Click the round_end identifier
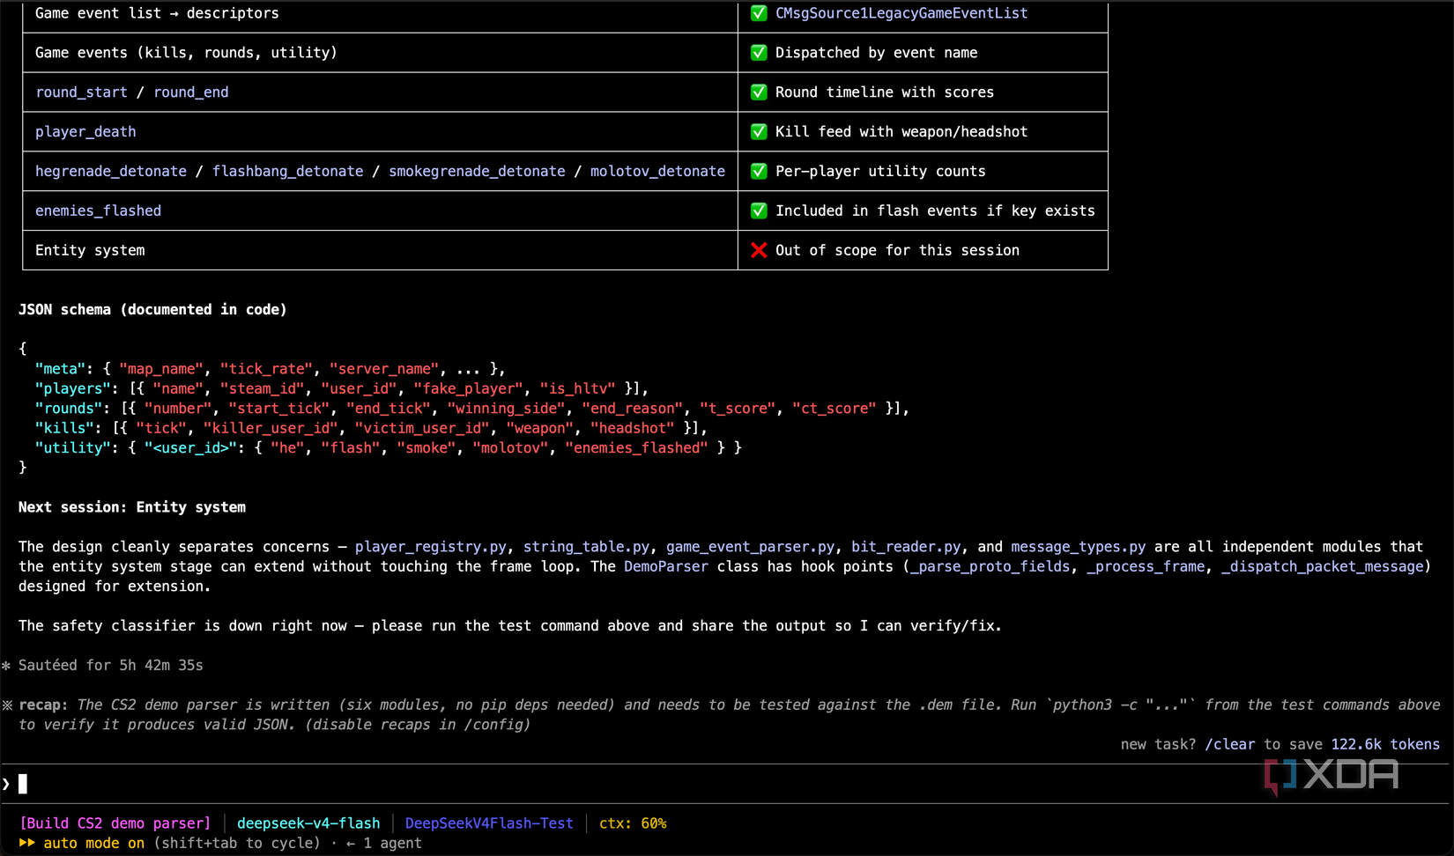The width and height of the screenshot is (1454, 856). point(191,92)
